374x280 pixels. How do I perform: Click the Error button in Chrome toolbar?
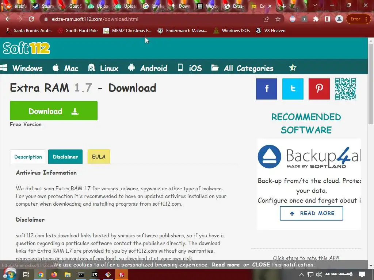point(358,19)
